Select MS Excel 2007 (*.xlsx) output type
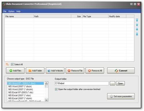The height and width of the screenshot is (111, 144). click(x=26, y=95)
